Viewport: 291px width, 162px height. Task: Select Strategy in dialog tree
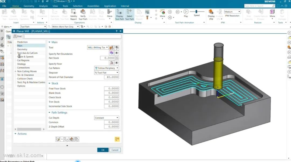(x=22, y=64)
